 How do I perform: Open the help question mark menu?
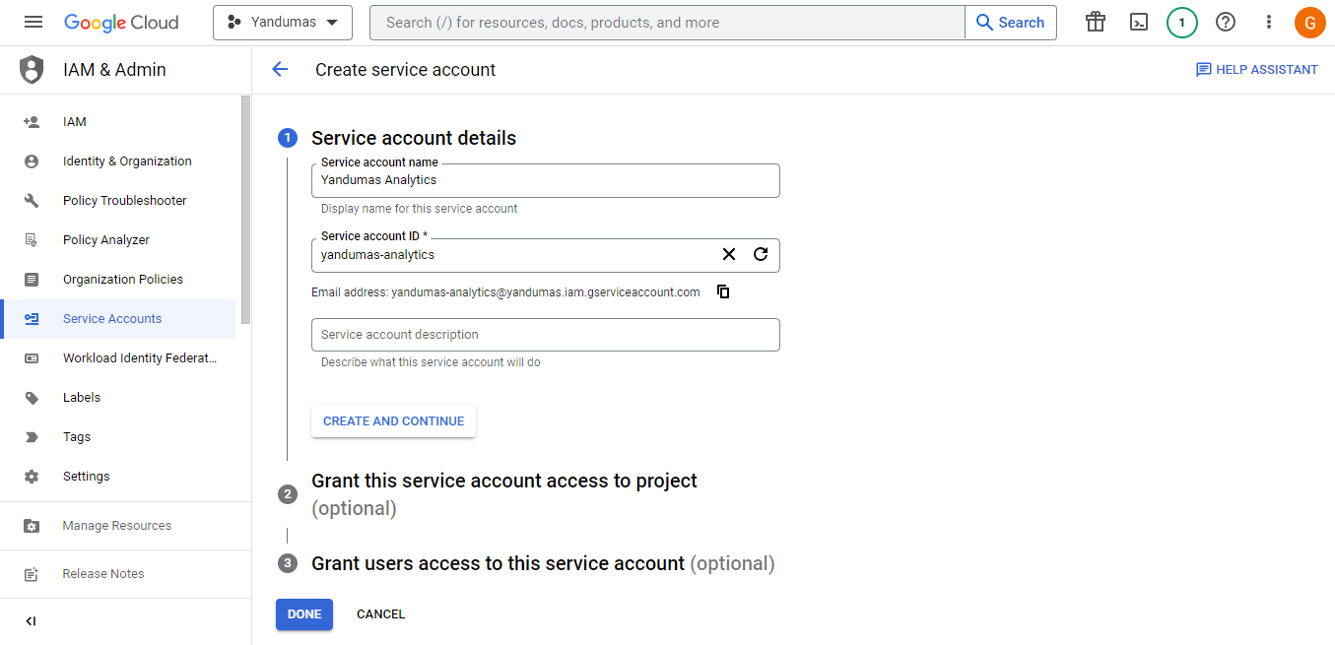[x=1226, y=22]
